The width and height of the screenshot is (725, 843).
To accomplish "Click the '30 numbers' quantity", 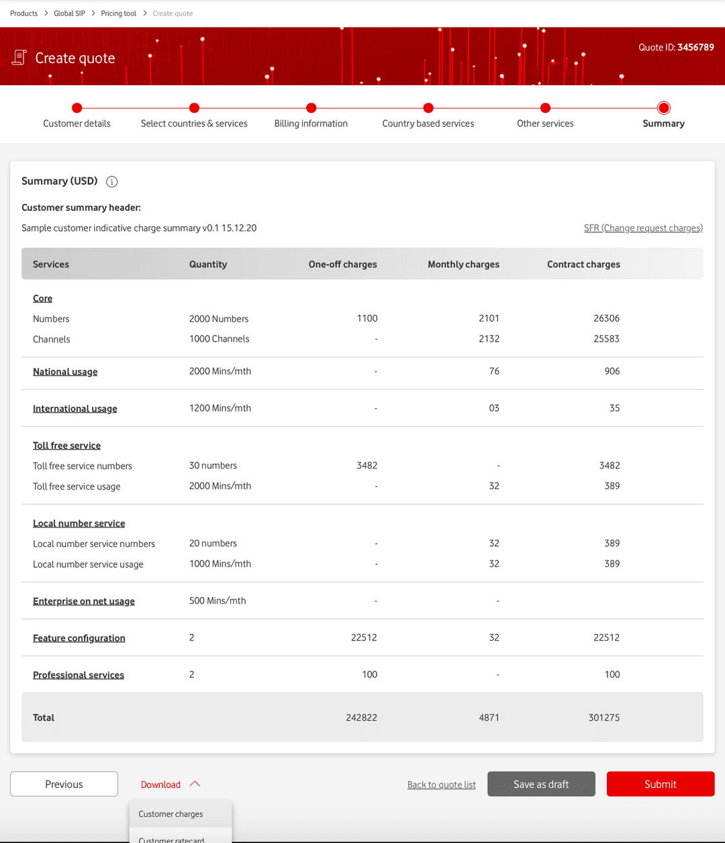I will pos(213,465).
